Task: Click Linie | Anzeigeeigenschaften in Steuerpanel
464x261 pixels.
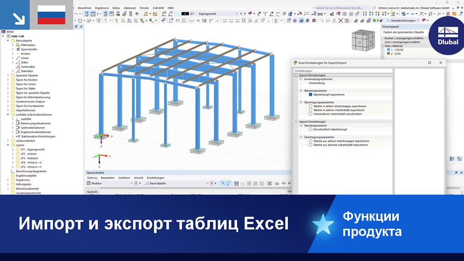Action: (x=402, y=42)
